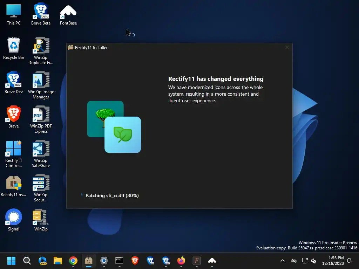Open FontBase desktop shortcut
The image size is (359, 269).
[x=68, y=14]
